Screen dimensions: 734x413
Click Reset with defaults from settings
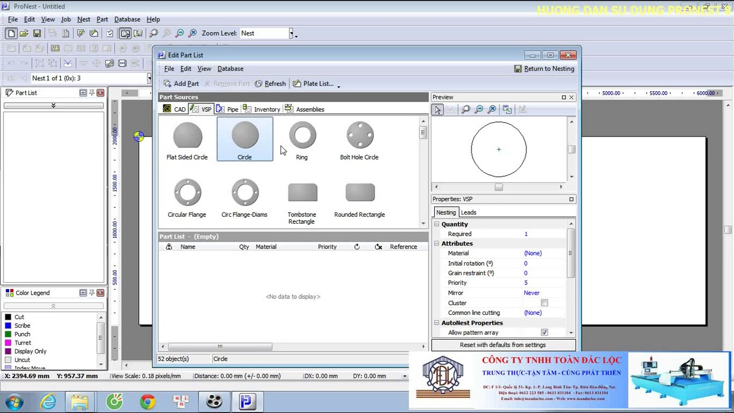(503, 345)
